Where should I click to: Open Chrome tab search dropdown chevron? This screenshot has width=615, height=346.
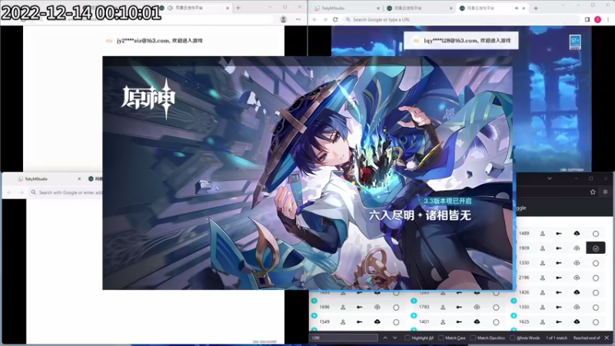click(x=563, y=5)
